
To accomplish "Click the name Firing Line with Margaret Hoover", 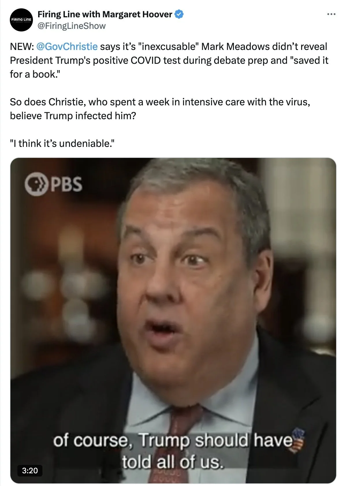I will (105, 14).
